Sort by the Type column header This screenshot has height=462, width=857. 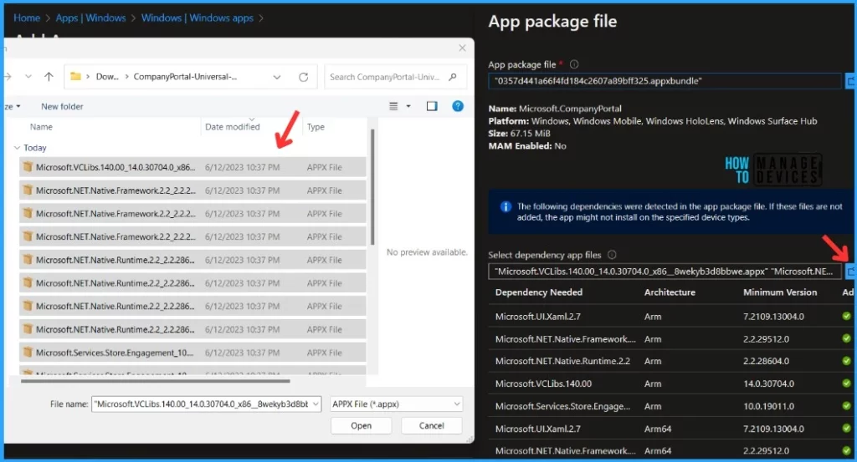316,126
